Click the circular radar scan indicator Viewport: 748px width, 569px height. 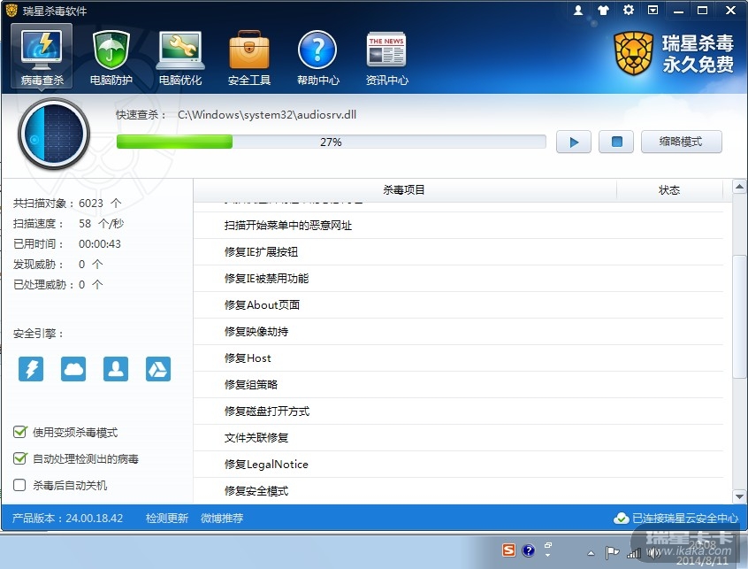[x=54, y=135]
